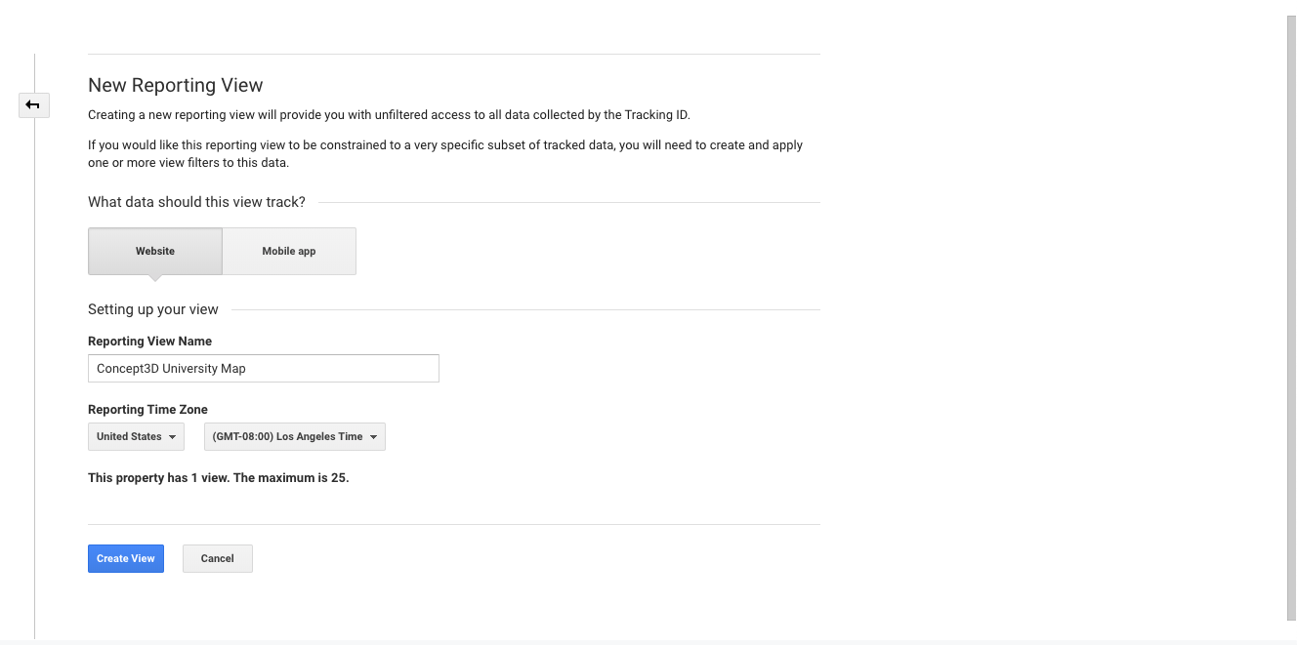The image size is (1297, 645).
Task: Click the unfiltered access description sentence
Action: 389,115
